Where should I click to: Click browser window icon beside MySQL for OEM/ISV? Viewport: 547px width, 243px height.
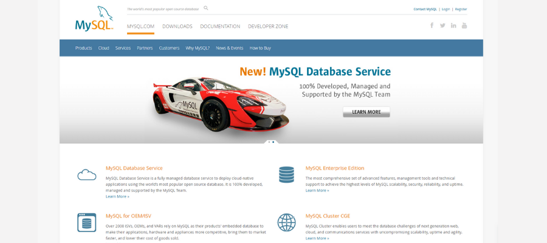pyautogui.click(x=86, y=222)
